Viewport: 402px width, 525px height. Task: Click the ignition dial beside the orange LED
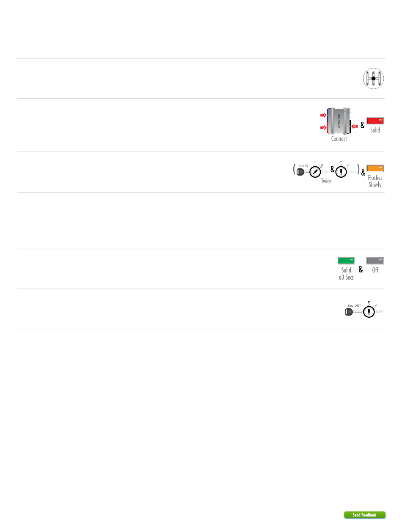pos(341,172)
